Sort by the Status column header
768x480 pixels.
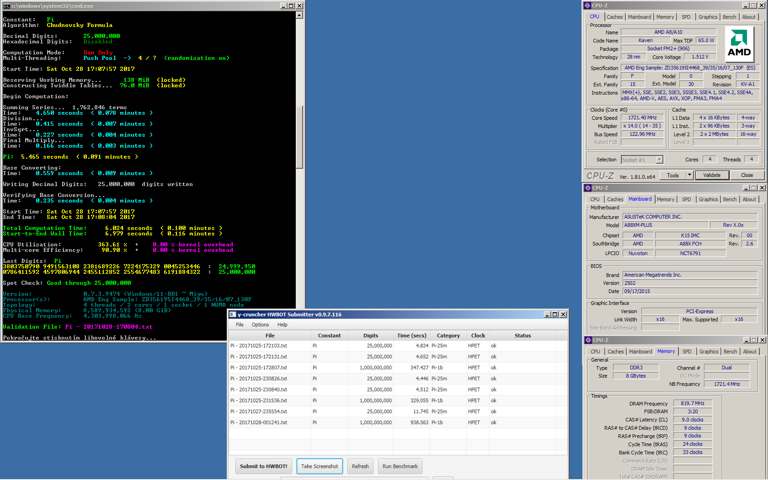[523, 336]
